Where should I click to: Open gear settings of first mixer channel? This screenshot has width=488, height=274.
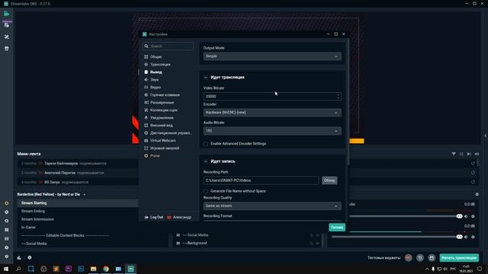[473, 216]
